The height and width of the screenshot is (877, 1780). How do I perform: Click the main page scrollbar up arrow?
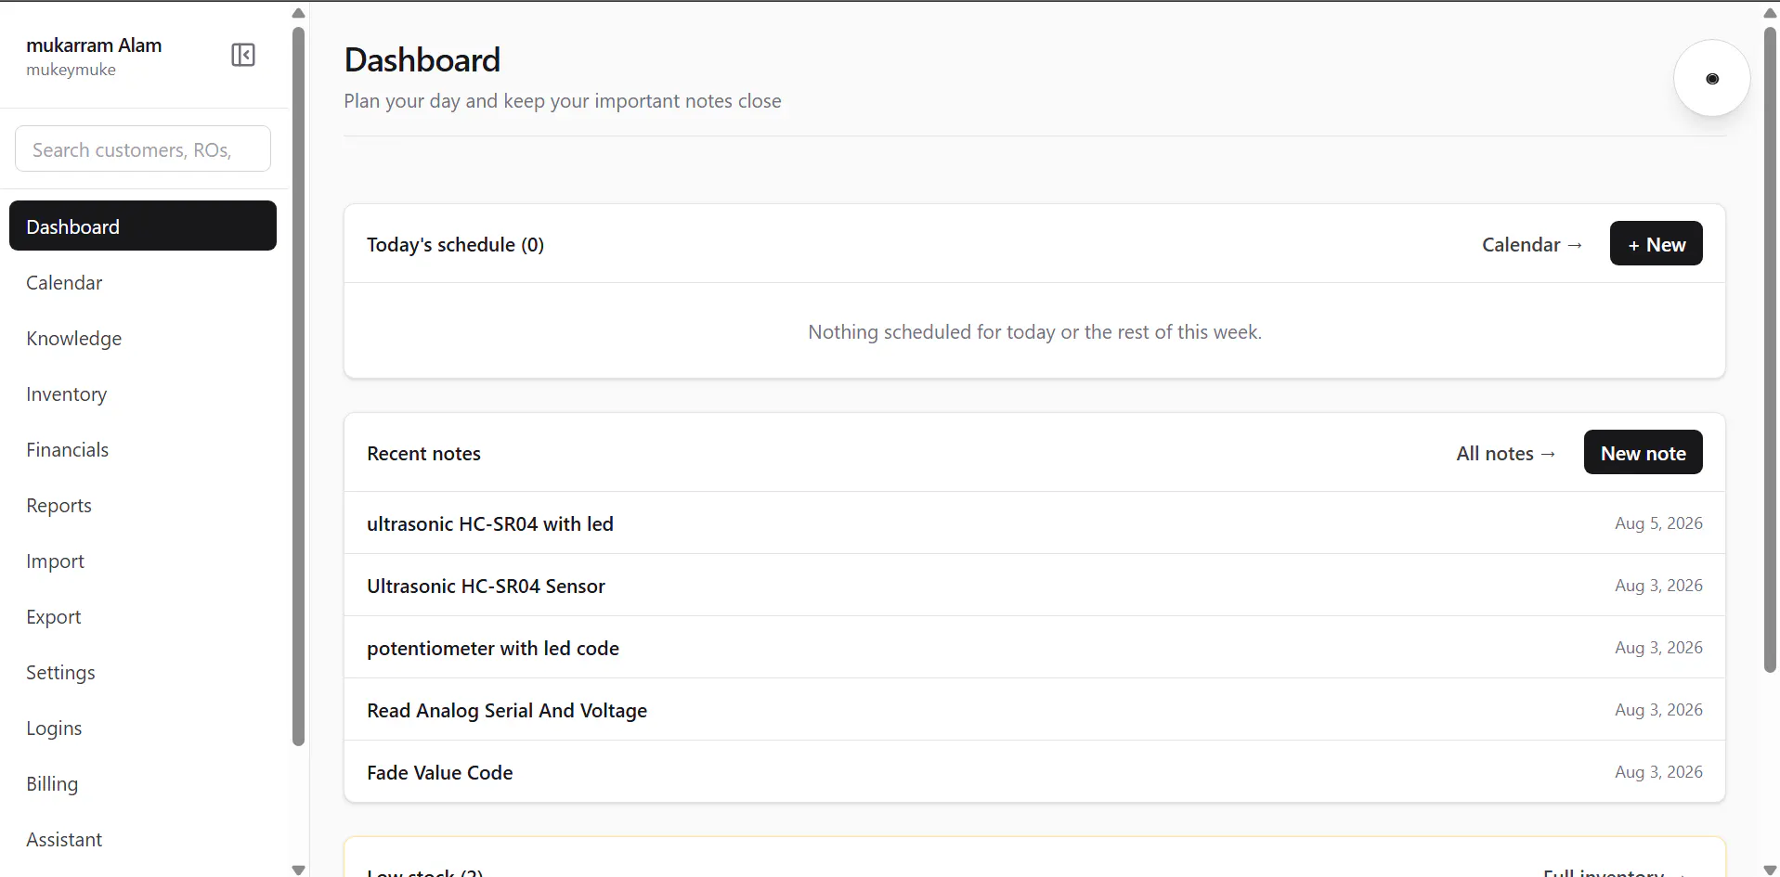[1770, 13]
